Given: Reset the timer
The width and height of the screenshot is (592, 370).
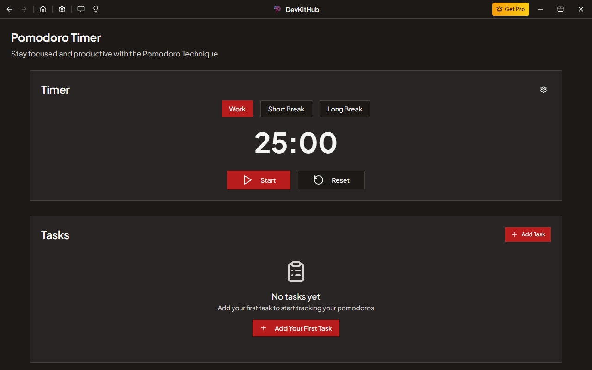Looking at the screenshot, I should tap(331, 180).
